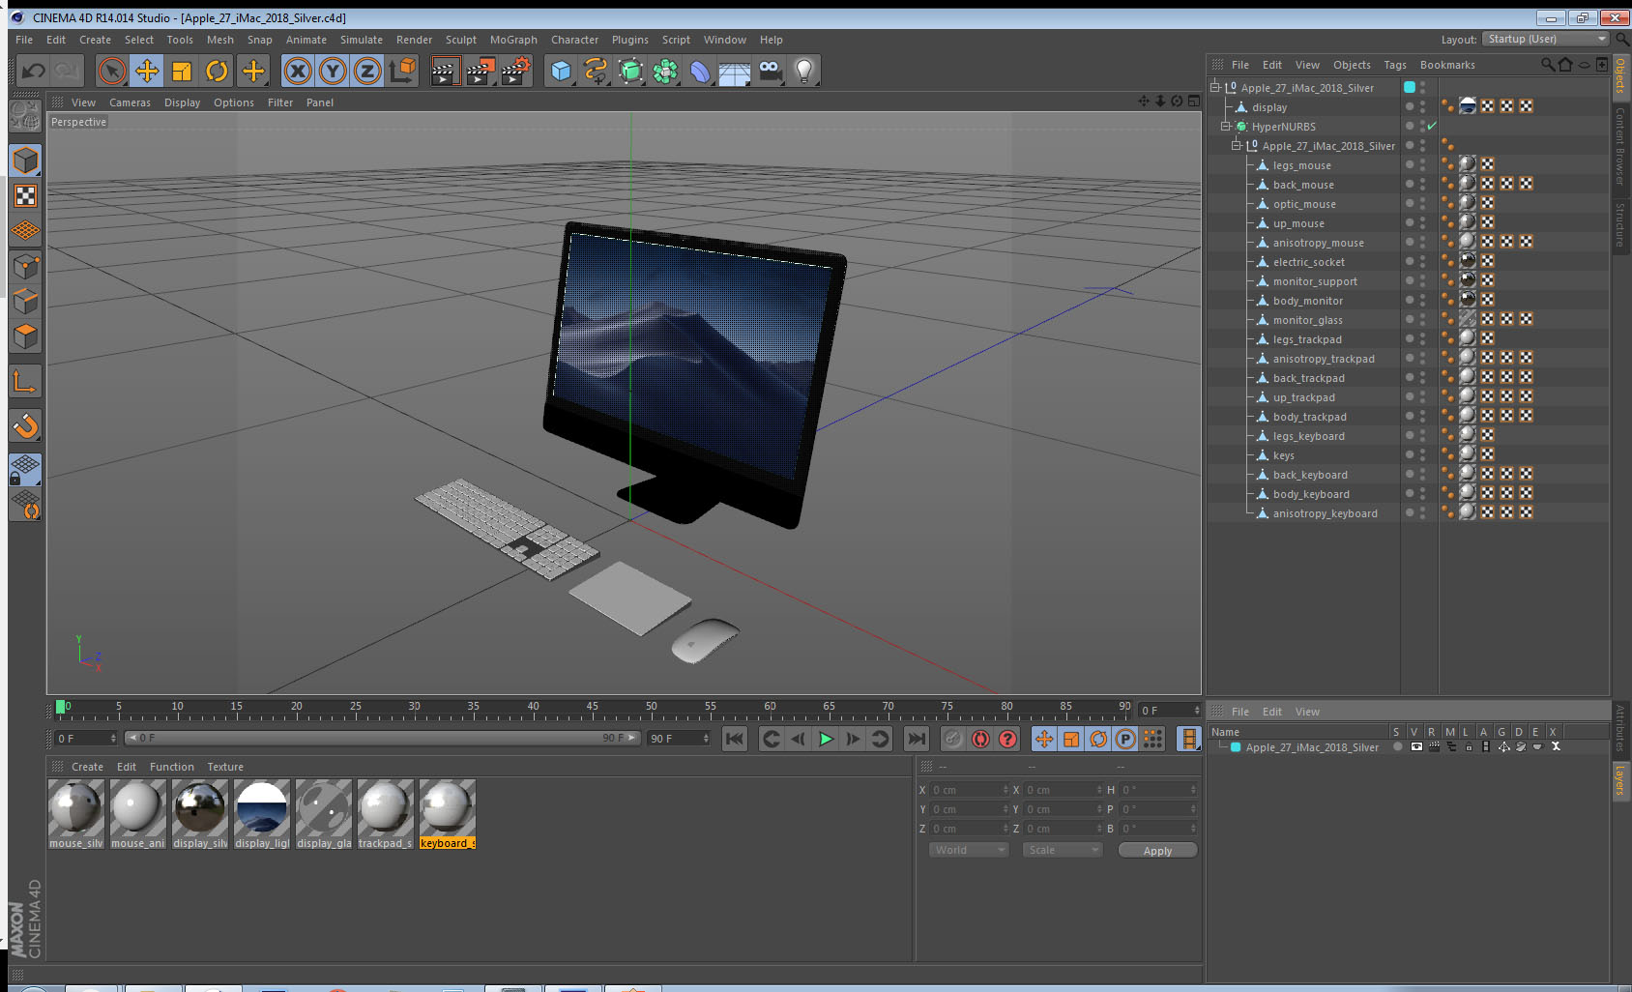The image size is (1632, 992).
Task: Play the animation forward
Action: pos(826,739)
